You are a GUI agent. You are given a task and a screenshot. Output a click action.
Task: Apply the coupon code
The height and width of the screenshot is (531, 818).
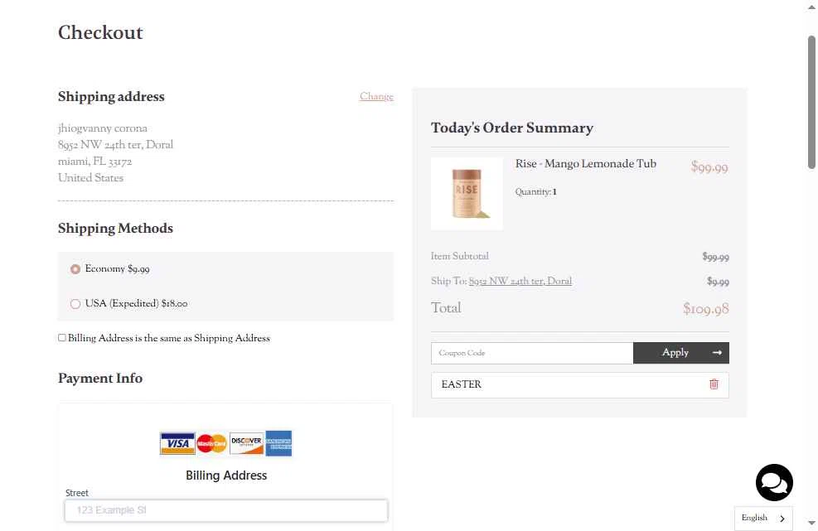tap(680, 353)
